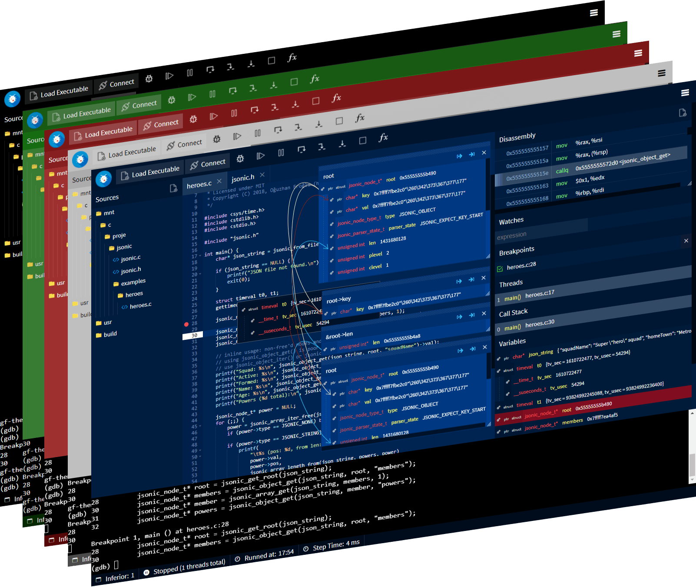Viewport: 696px width, 587px height.
Task: Open hamburger menu of the blue window
Action: click(685, 93)
